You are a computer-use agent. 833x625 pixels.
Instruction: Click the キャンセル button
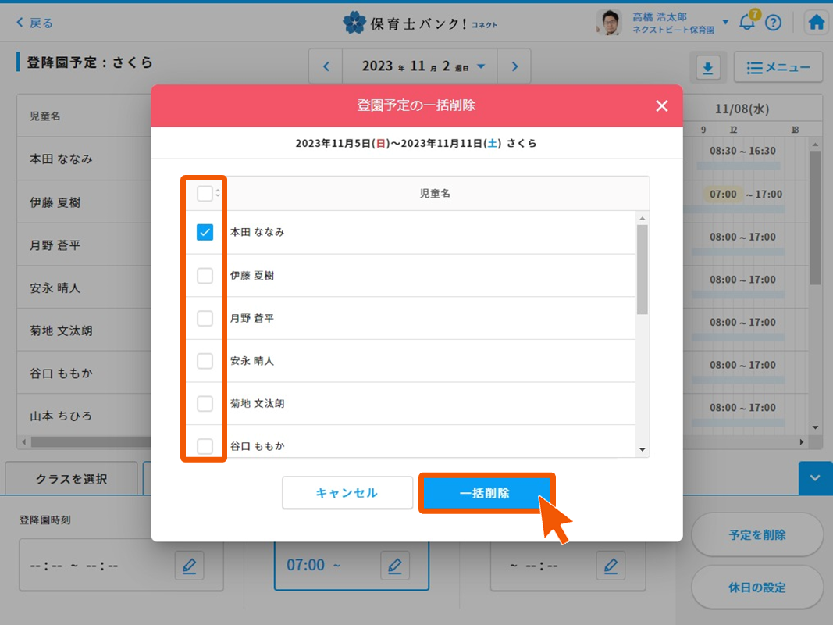coord(347,493)
